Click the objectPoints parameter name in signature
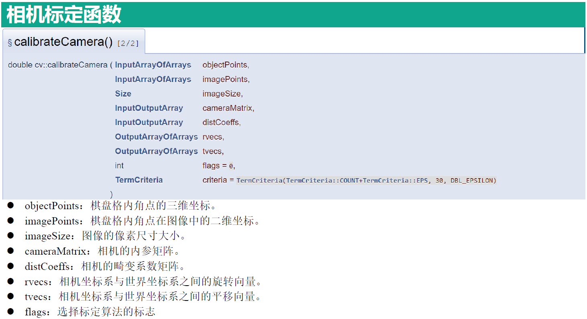The height and width of the screenshot is (319, 587). [226, 65]
